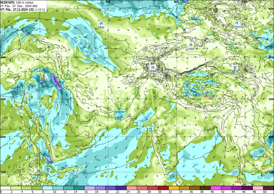Select the 26–28 salmon legend swatch

pyautogui.click(x=142, y=188)
